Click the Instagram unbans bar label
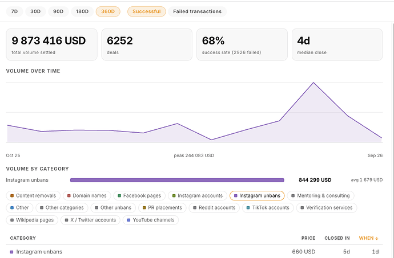This screenshot has height=258, width=394. coord(27,180)
